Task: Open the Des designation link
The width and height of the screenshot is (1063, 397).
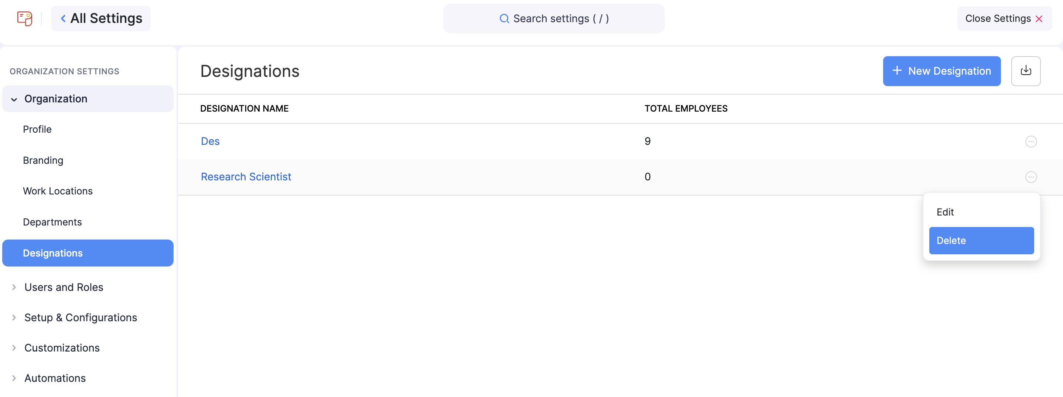Action: pos(210,141)
